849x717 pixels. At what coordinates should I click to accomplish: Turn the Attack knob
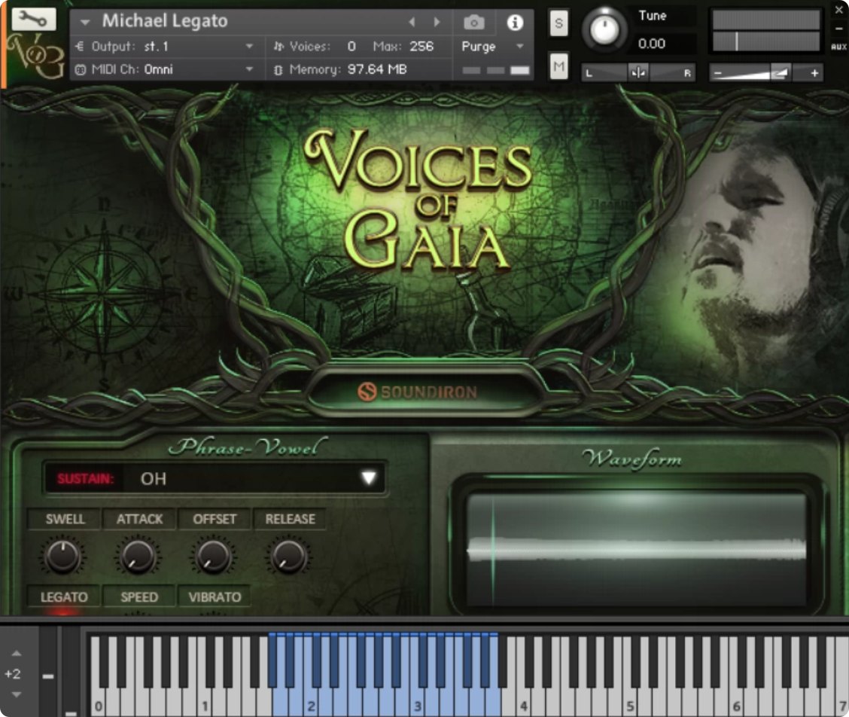138,557
